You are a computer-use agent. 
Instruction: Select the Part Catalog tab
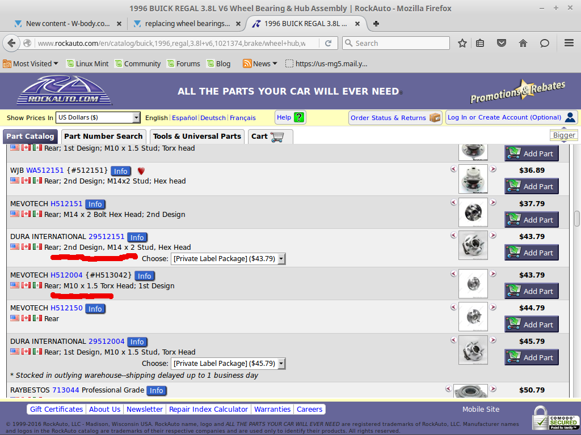pyautogui.click(x=31, y=137)
